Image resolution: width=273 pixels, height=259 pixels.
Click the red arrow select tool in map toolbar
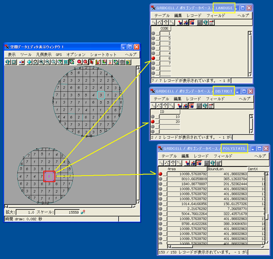tap(92, 62)
